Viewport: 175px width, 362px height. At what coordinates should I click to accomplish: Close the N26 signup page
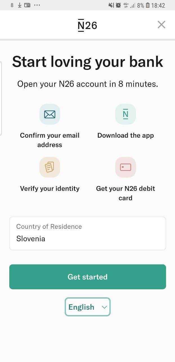click(x=161, y=25)
